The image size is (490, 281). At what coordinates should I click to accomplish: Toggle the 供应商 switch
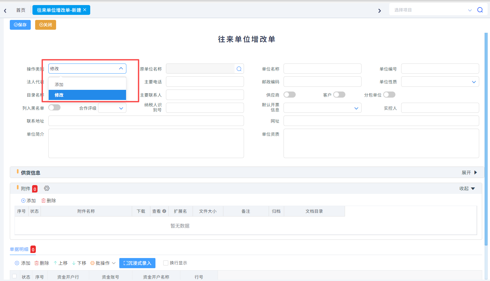(x=290, y=95)
